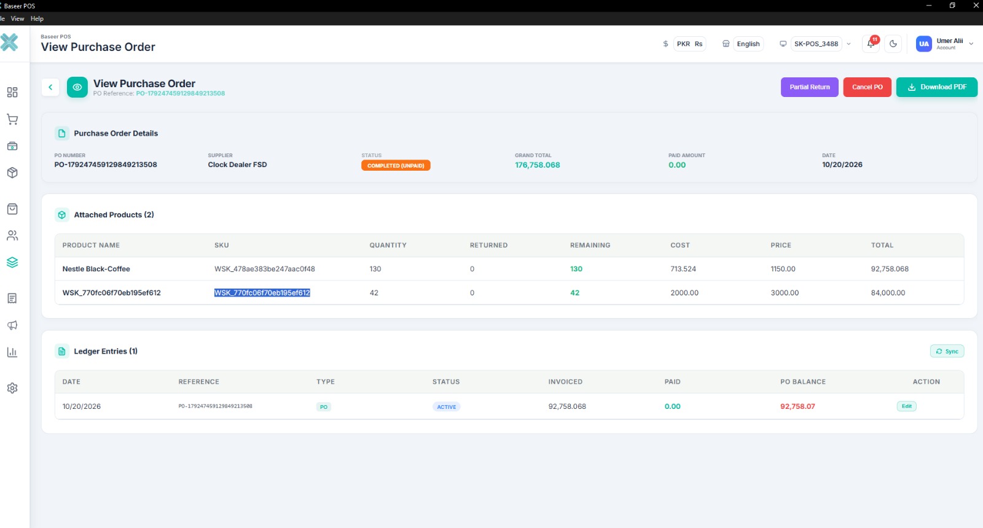Click the Download PDF button
The height and width of the screenshot is (528, 983).
937,87
